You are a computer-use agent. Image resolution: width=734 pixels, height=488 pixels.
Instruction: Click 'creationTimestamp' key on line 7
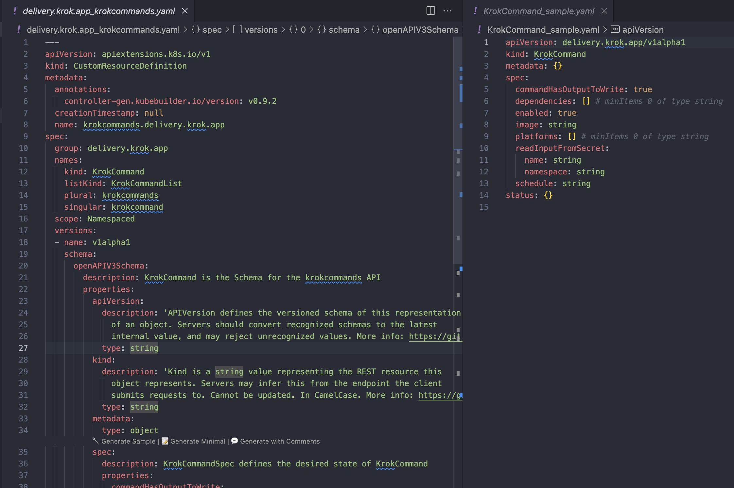pos(95,113)
